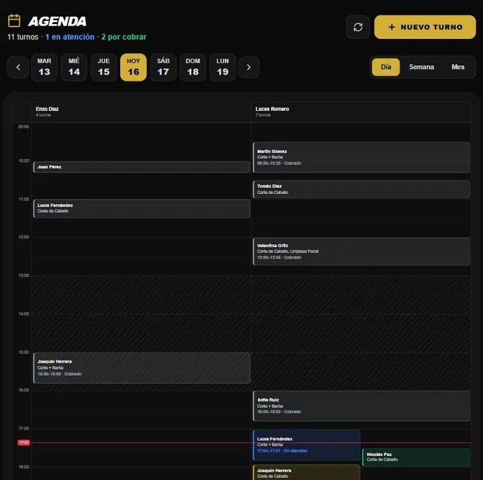The height and width of the screenshot is (480, 483).
Task: Click Enzo Díaz column header
Action: [x=141, y=111]
